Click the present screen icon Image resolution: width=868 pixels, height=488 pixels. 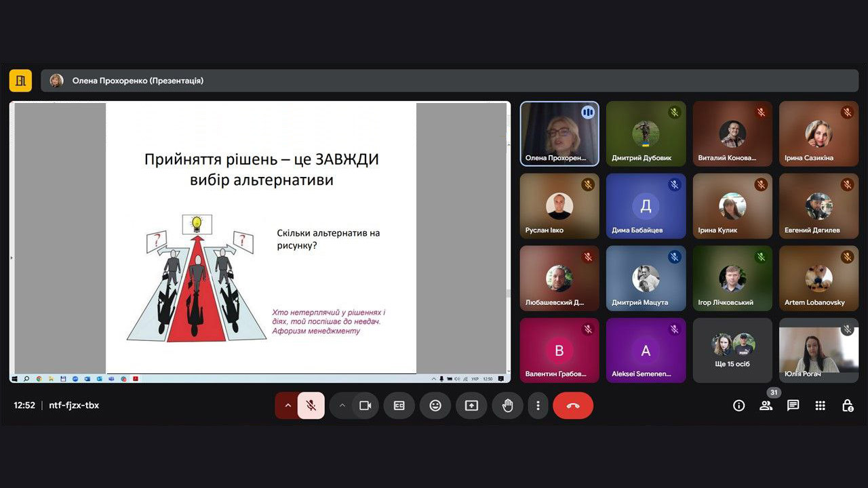[x=471, y=405]
